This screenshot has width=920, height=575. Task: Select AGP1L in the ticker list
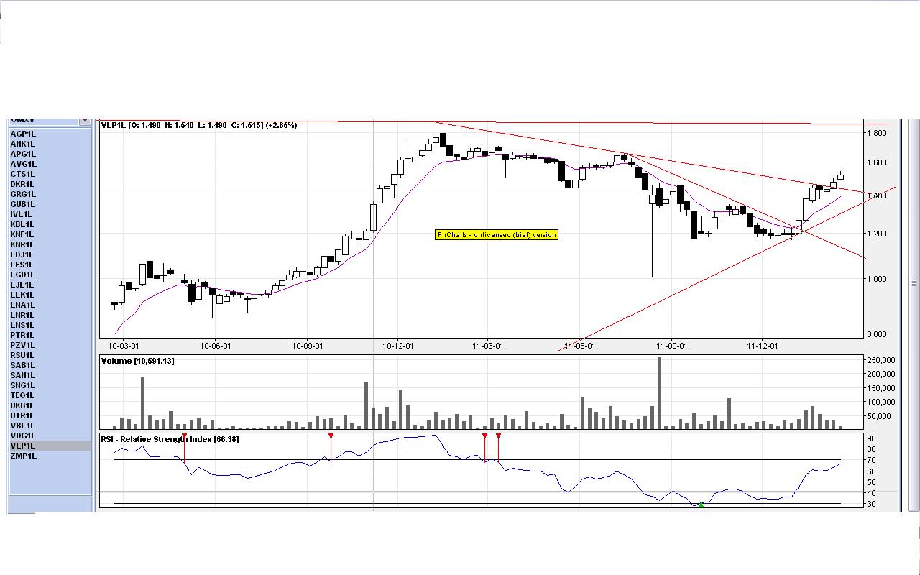[x=23, y=134]
